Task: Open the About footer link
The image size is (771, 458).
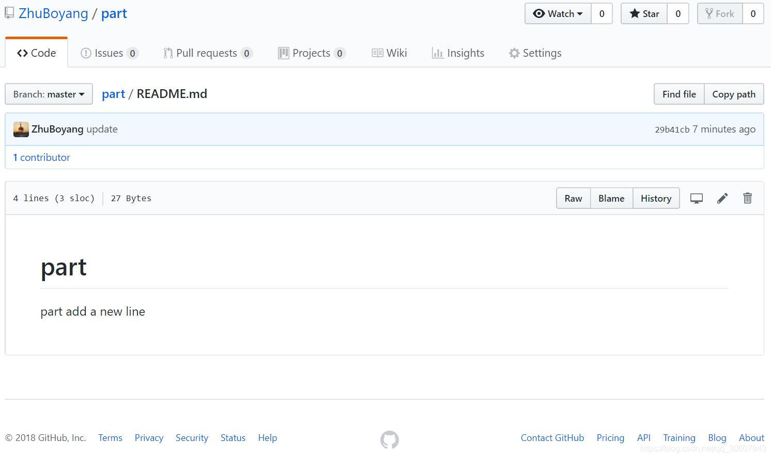Action: tap(751, 438)
